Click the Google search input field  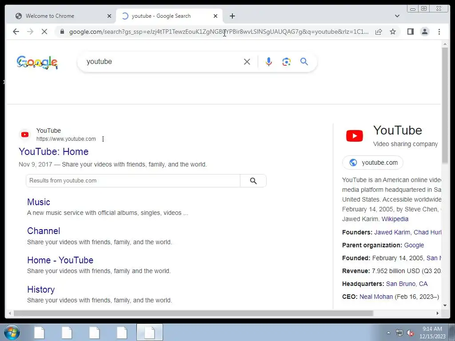tap(163, 61)
